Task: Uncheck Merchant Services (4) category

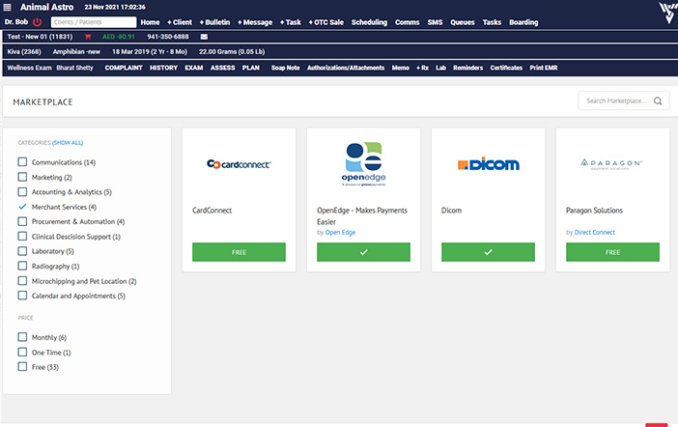Action: [22, 207]
